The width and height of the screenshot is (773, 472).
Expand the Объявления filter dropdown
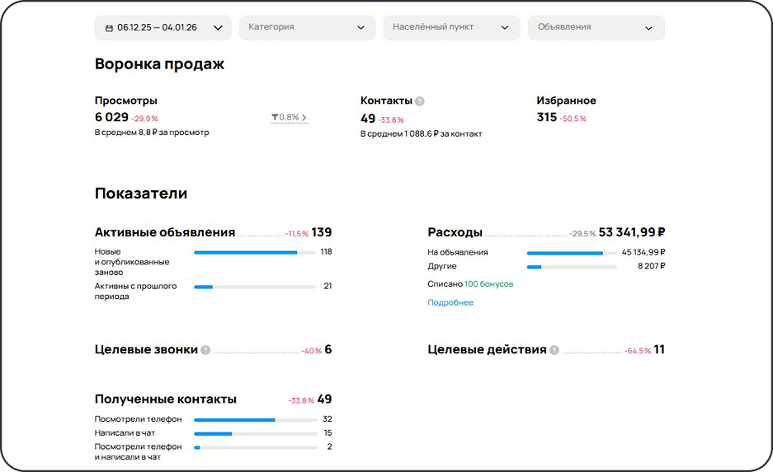pyautogui.click(x=596, y=27)
